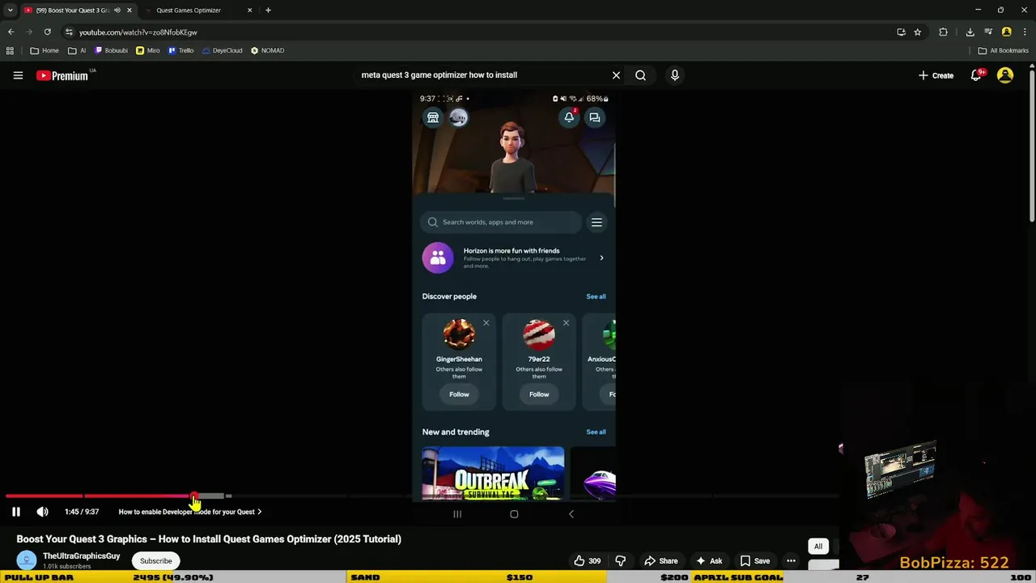The height and width of the screenshot is (583, 1036).
Task: Open TheUltraGraphicsGuy channel name link
Action: coord(81,556)
